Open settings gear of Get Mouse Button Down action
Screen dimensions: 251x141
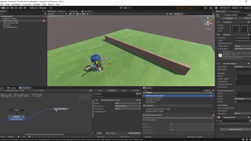(x=140, y=100)
